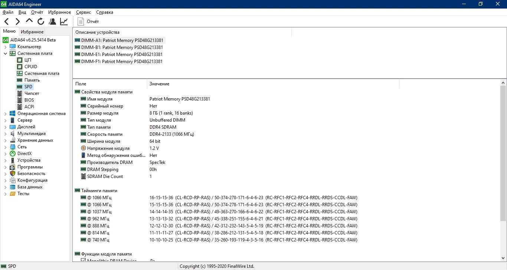Select DIMM-F1 Patriot Memory module

coord(119,61)
